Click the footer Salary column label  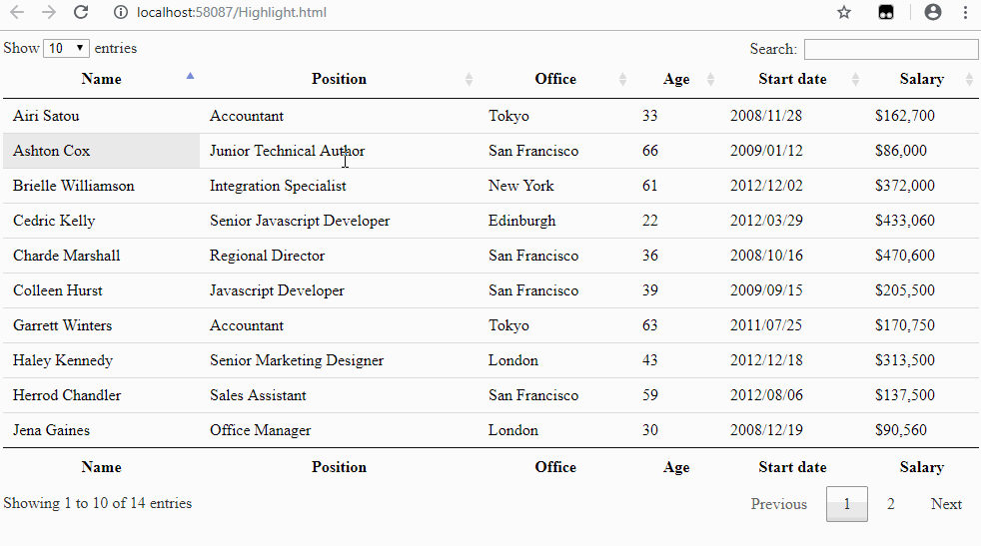[x=922, y=467]
